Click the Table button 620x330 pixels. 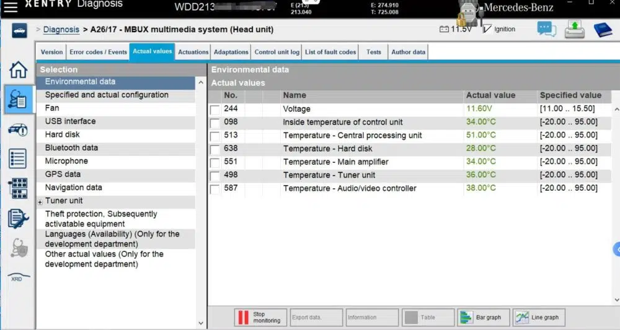tap(428, 318)
